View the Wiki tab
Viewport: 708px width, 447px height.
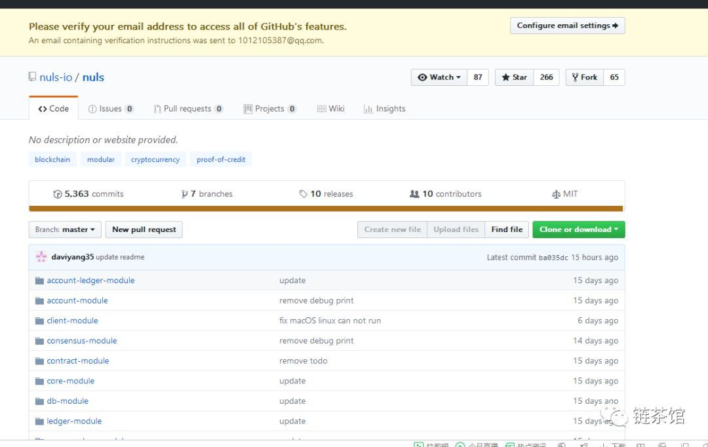331,109
